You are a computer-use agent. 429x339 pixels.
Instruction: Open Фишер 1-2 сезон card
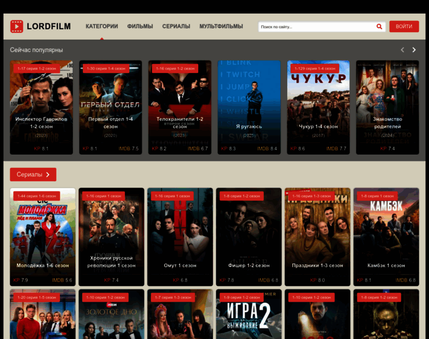point(249,237)
